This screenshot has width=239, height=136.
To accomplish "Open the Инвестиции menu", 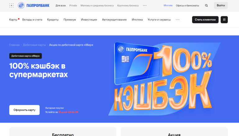I will coord(89,19).
